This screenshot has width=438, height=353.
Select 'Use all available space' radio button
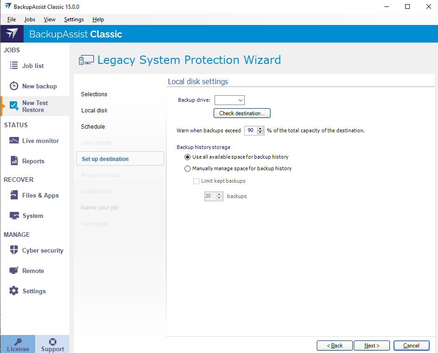[188, 157]
